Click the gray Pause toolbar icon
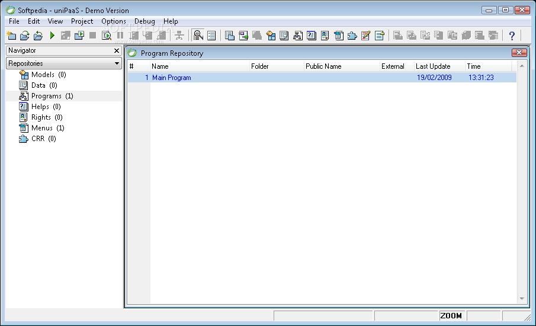This screenshot has height=326, width=536. click(x=120, y=35)
